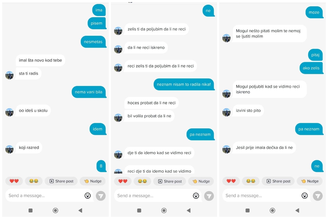Open sender avatar beside 'oo ideš u skolu' message

10,112
